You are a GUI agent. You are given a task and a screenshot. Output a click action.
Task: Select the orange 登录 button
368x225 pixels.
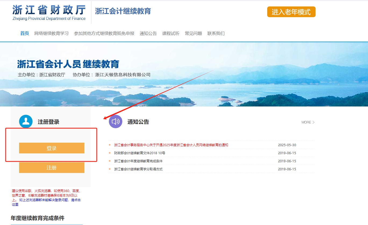coord(51,148)
